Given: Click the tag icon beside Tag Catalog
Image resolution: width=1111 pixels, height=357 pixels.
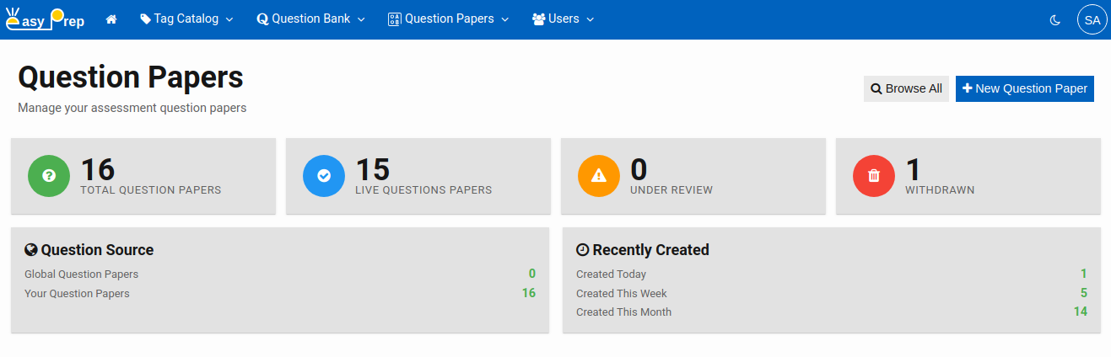Looking at the screenshot, I should 146,19.
